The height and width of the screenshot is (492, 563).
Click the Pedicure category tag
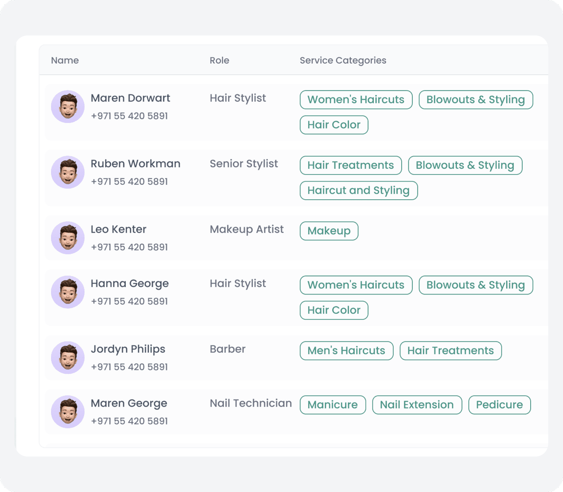pos(499,405)
